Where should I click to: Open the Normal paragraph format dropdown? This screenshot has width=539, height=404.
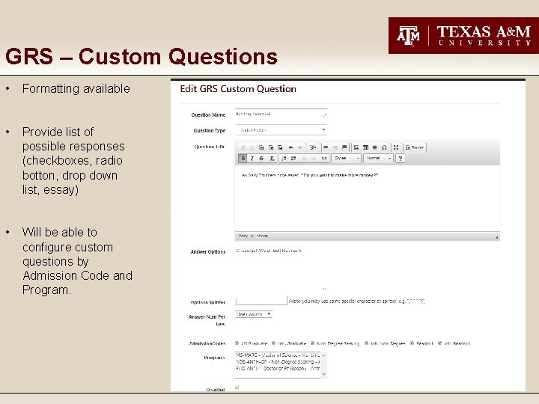pos(378,158)
